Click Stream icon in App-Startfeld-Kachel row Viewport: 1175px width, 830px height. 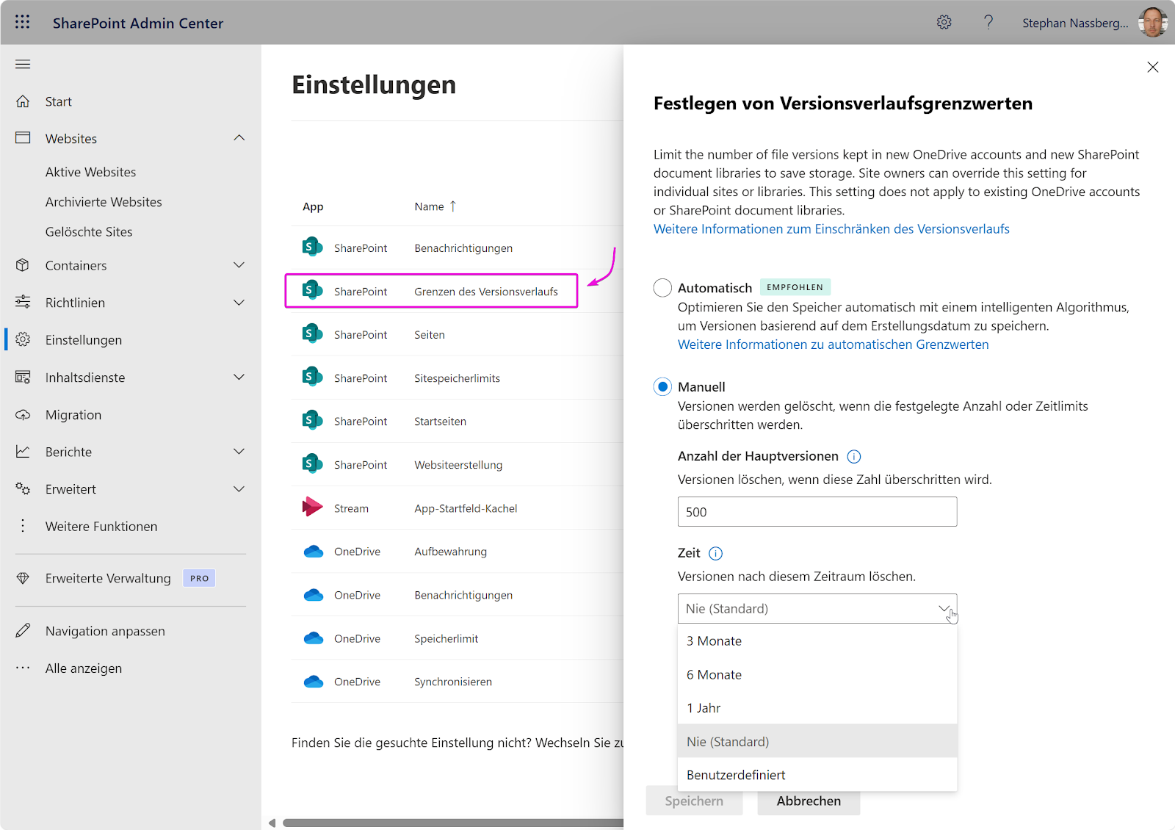tap(312, 508)
